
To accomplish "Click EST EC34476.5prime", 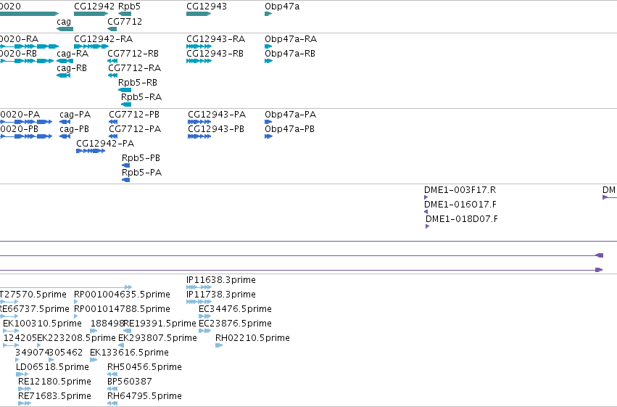I will tap(236, 309).
